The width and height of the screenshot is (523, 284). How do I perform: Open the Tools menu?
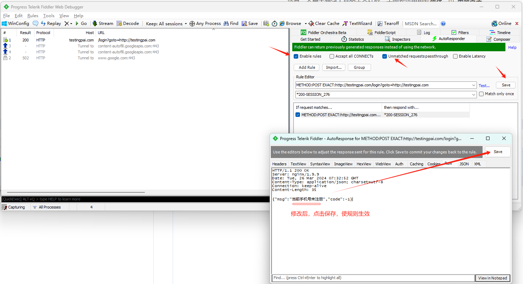click(49, 16)
